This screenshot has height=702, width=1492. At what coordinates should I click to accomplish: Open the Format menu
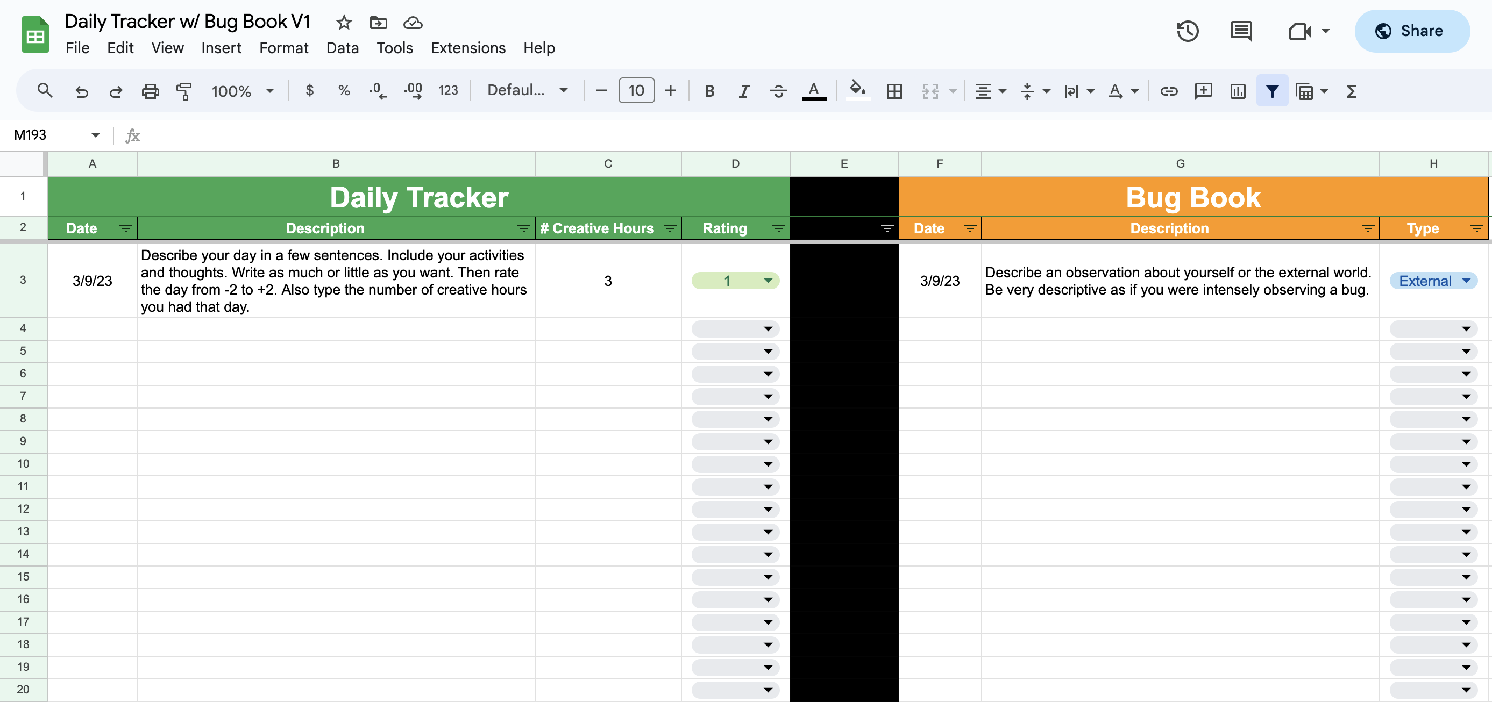pos(283,48)
